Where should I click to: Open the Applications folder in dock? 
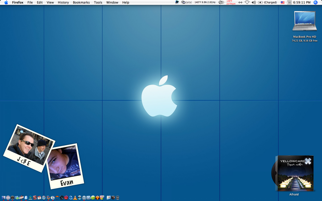[108, 198]
